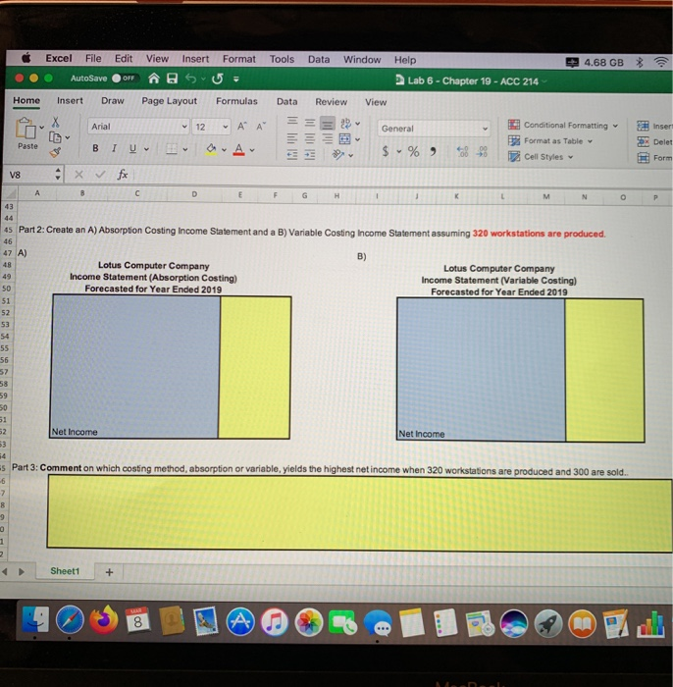Viewport: 673px width, 687px height.
Task: Switch to the Insert ribbon tab
Action: pyautogui.click(x=70, y=101)
